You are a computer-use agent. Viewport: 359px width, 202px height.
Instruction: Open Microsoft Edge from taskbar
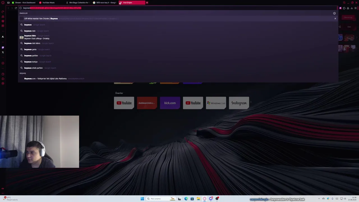coord(186,199)
